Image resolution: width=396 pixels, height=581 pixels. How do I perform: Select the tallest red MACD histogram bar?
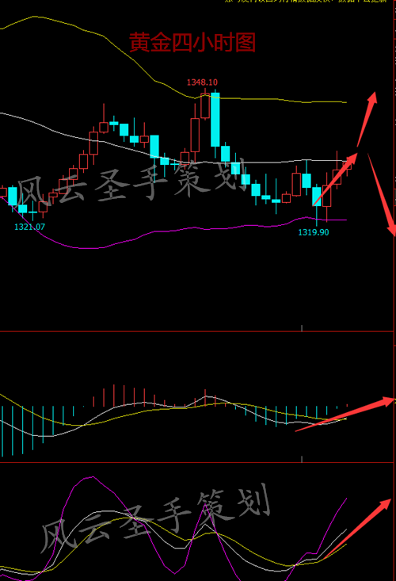click(114, 396)
